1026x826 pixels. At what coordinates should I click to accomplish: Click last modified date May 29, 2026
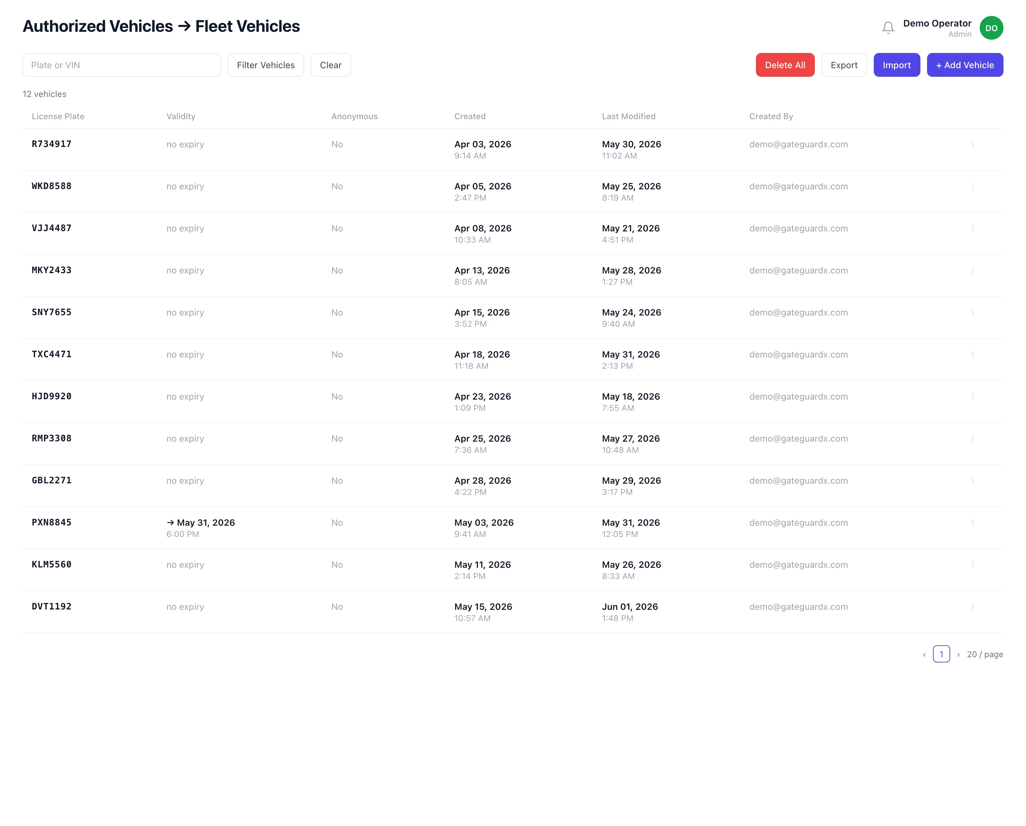pyautogui.click(x=631, y=481)
